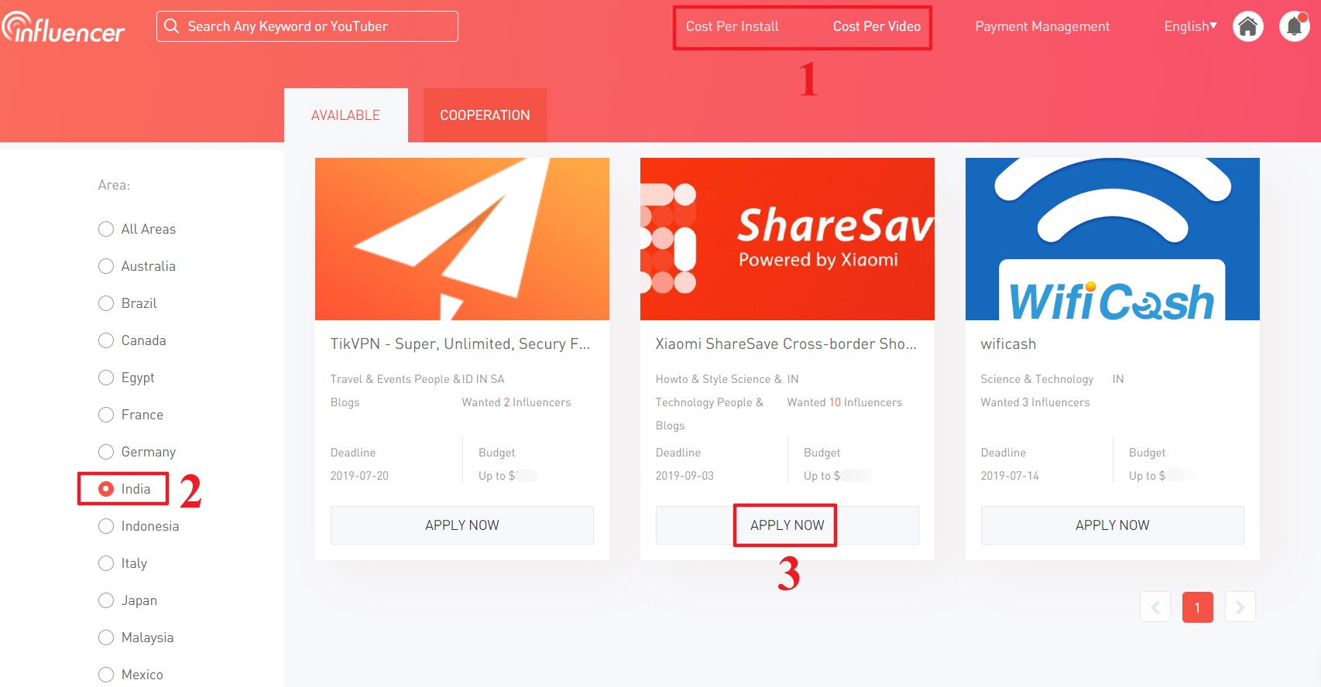This screenshot has width=1321, height=687.
Task: Go to previous page arrow
Action: 1155,607
